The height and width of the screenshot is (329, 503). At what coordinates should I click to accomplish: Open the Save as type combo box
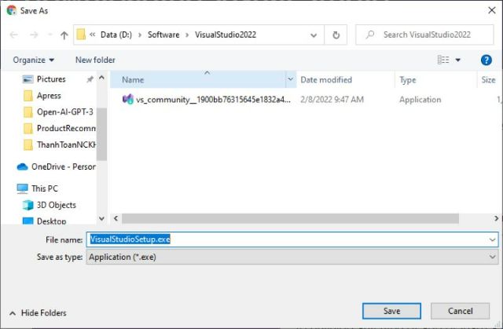point(292,257)
